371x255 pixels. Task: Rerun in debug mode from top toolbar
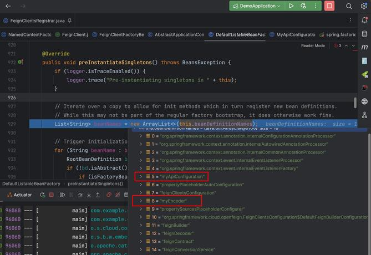pyautogui.click(x=303, y=6)
